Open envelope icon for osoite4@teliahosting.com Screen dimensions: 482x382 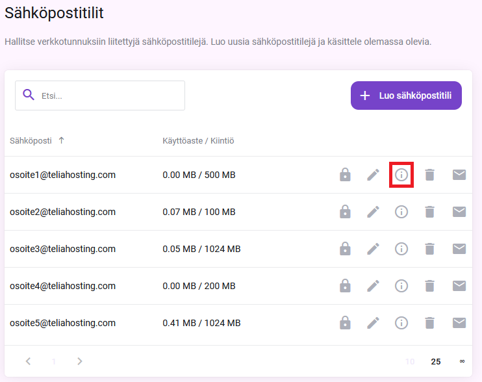point(459,286)
